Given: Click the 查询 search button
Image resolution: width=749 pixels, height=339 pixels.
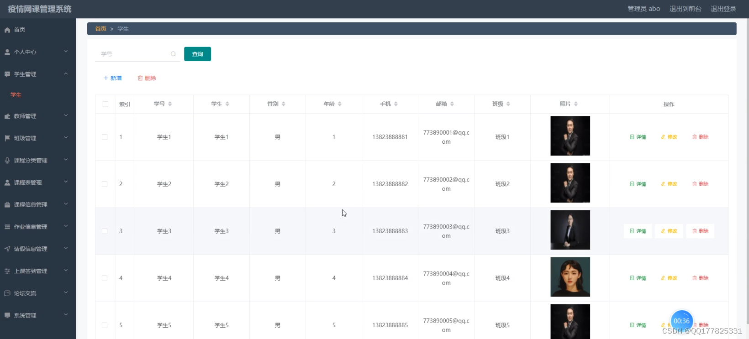Looking at the screenshot, I should (197, 54).
